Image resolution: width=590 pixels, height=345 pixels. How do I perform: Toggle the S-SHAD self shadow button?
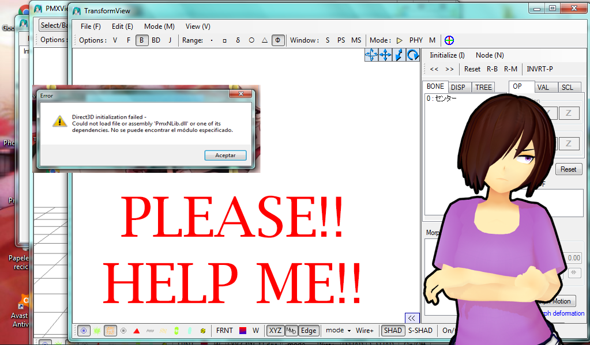pyautogui.click(x=420, y=331)
